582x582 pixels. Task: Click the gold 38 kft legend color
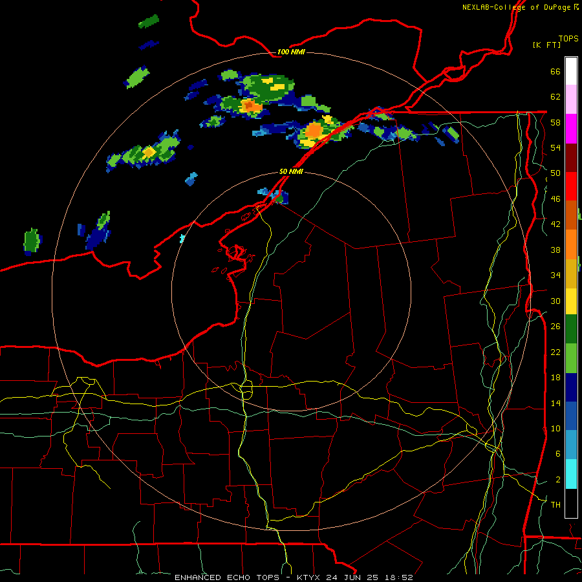[x=571, y=274]
